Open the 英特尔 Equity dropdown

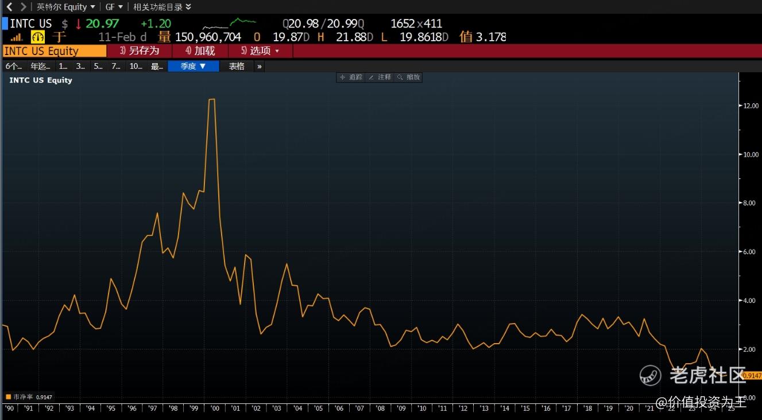(x=65, y=7)
